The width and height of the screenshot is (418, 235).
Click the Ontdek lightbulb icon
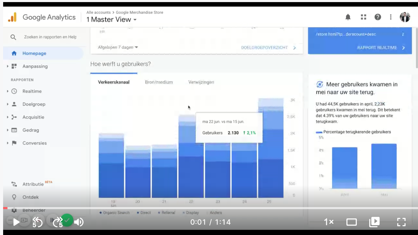14,197
